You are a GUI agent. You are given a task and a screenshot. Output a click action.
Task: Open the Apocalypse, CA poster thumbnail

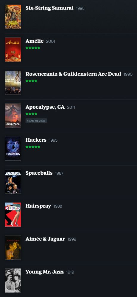pyautogui.click(x=13, y=116)
